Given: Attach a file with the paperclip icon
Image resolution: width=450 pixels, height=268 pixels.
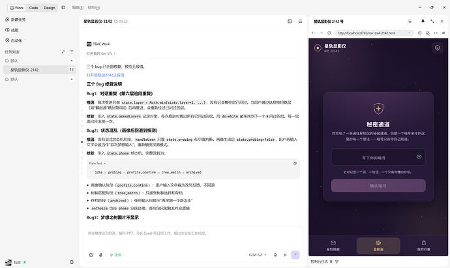Looking at the screenshot, I should coord(100,255).
